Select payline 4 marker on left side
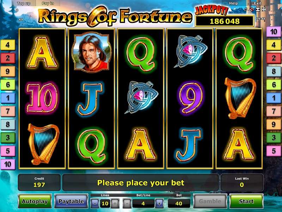The width and height of the screenshot is (282, 212). [8, 45]
